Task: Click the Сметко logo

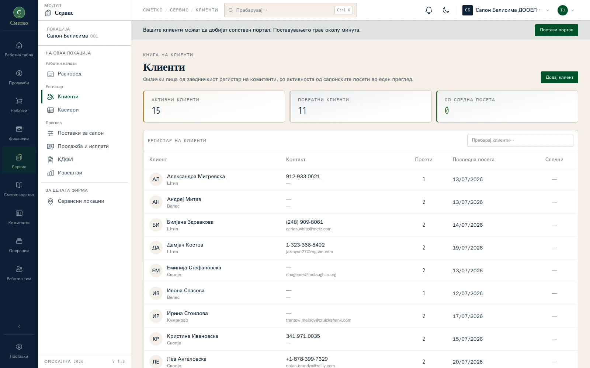Action: click(19, 16)
